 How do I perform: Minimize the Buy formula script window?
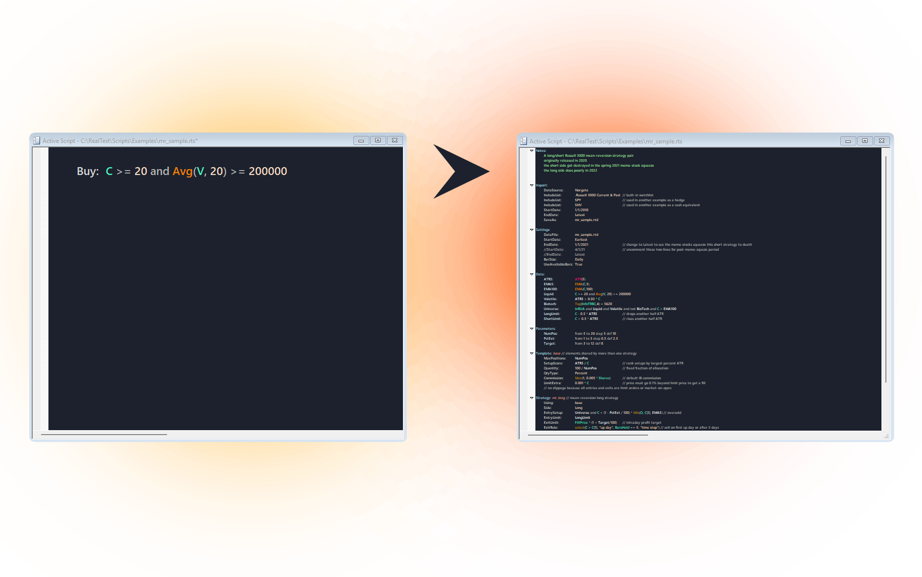point(361,140)
